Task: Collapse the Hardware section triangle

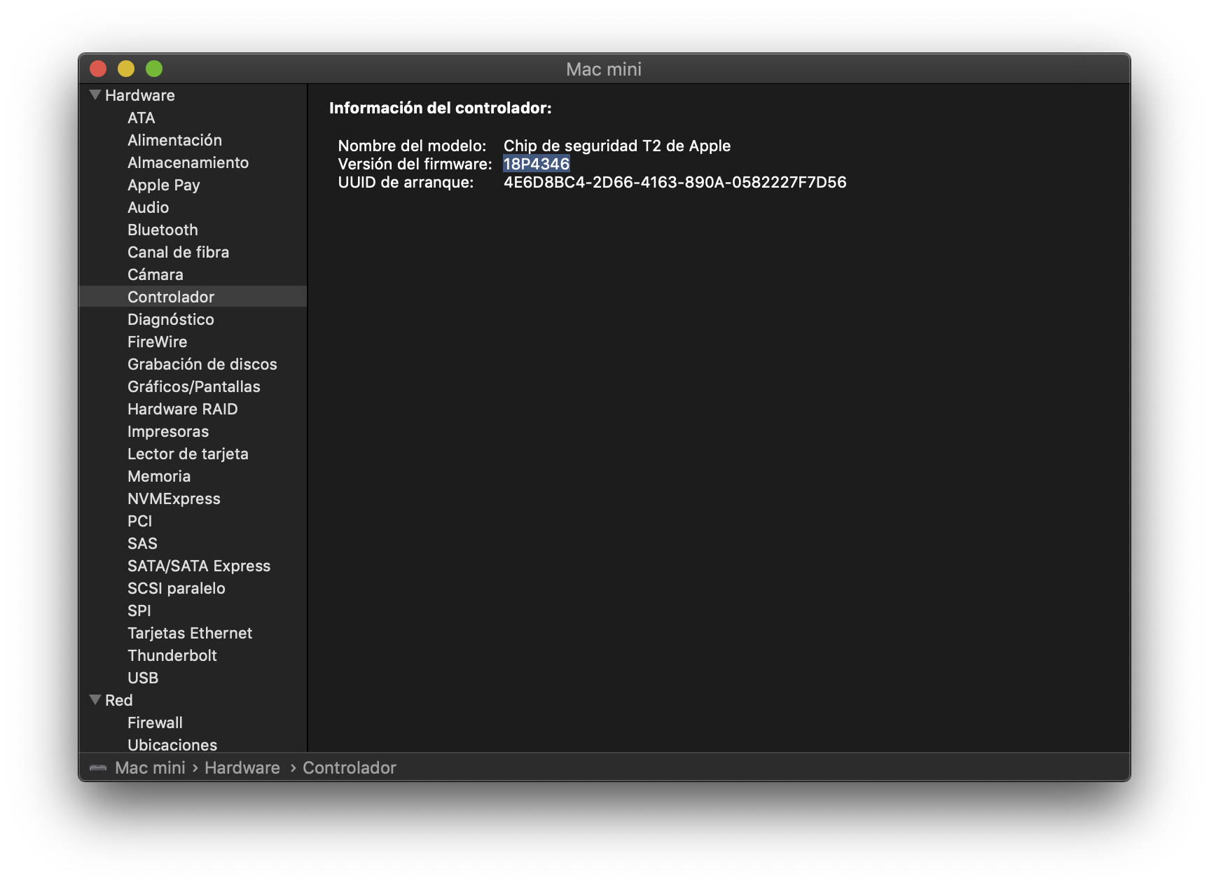Action: click(x=95, y=95)
